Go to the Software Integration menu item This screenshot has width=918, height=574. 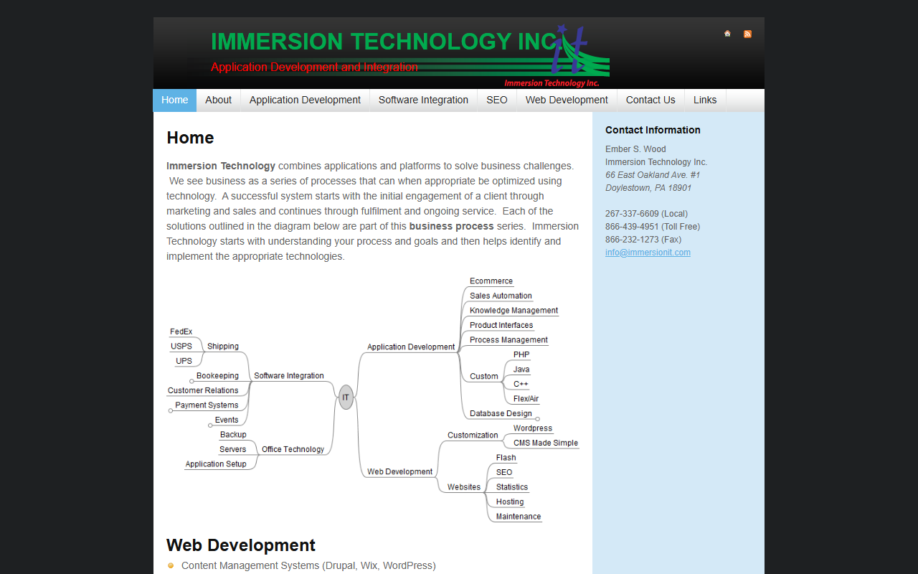(x=423, y=100)
